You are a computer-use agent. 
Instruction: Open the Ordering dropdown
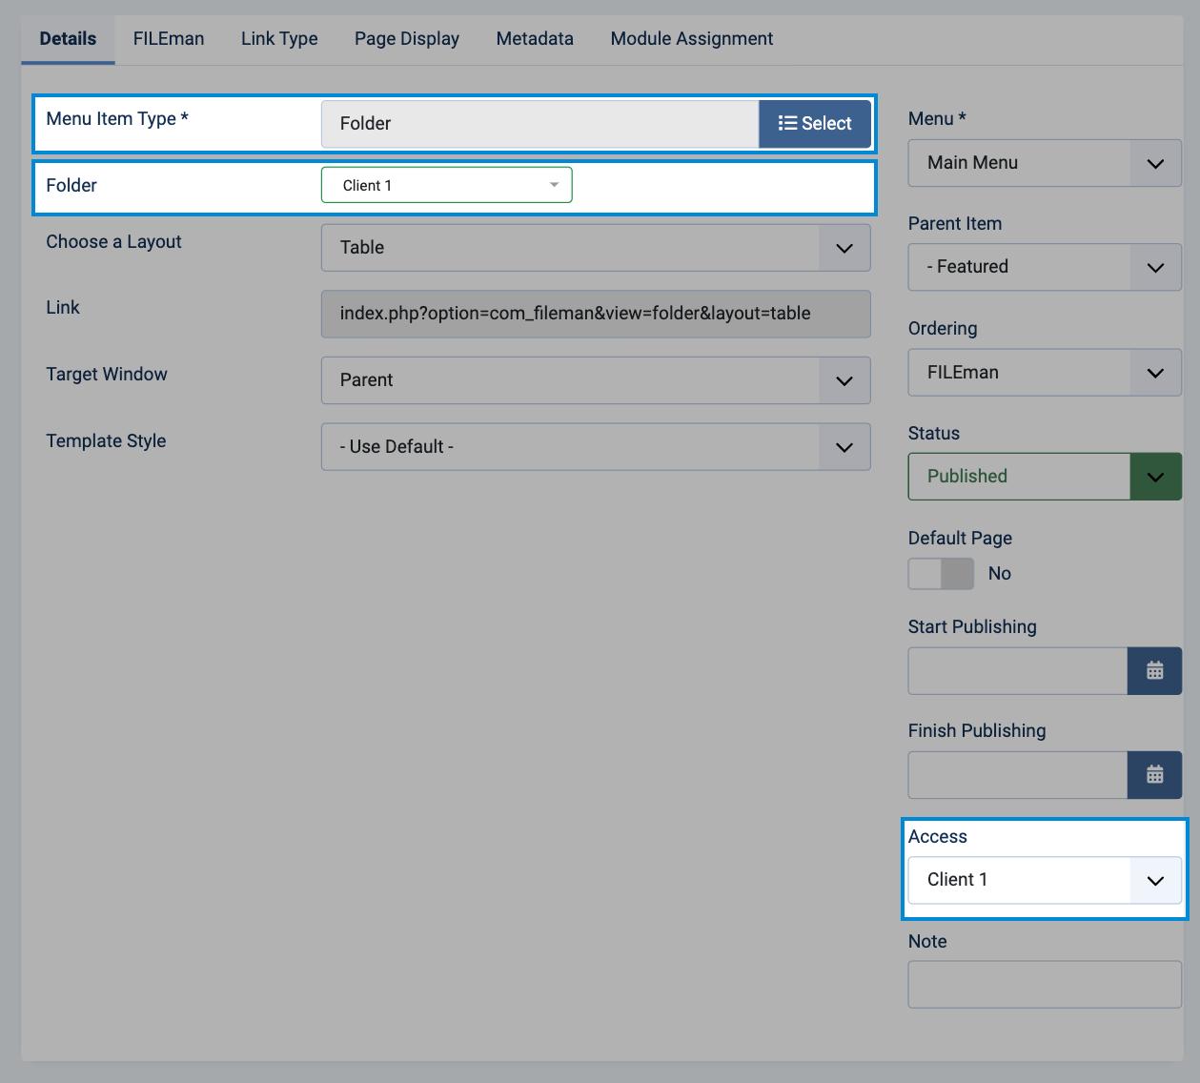[1044, 373]
